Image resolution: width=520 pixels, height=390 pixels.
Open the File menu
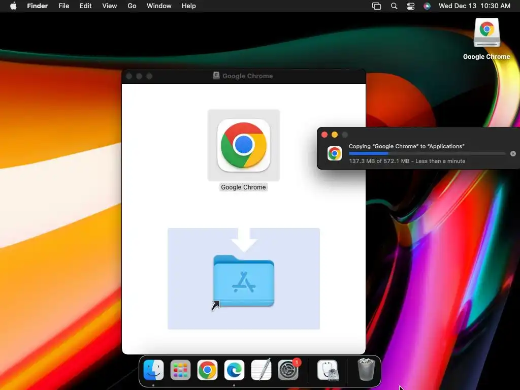point(63,6)
